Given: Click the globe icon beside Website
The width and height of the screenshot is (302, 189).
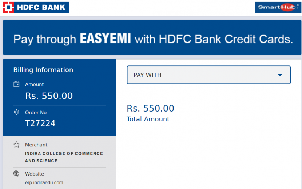Looking at the screenshot, I should (16, 174).
